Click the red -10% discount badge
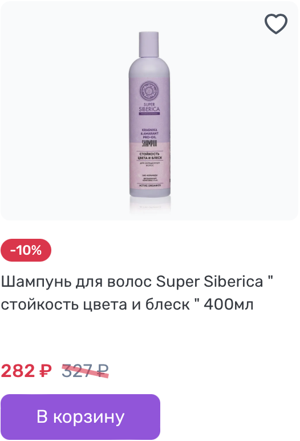Image resolution: width=300 pixels, height=441 pixels. click(x=26, y=250)
